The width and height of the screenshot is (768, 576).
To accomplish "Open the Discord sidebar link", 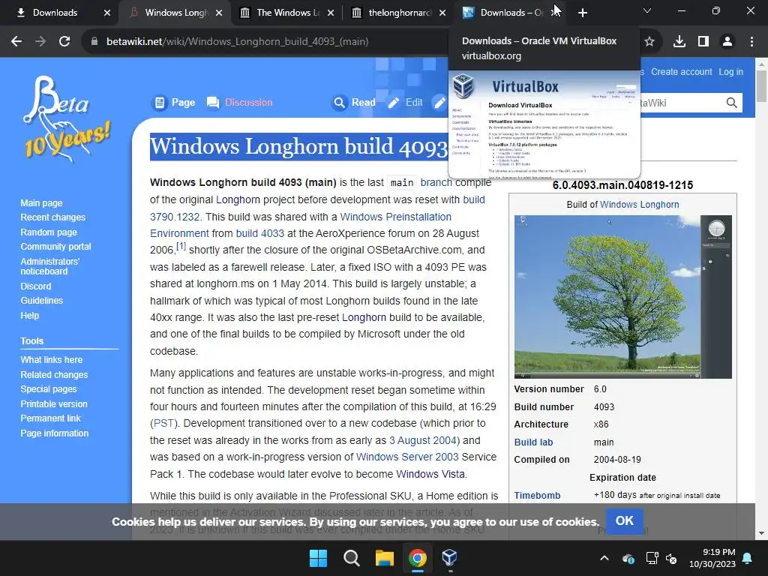I will (x=36, y=286).
